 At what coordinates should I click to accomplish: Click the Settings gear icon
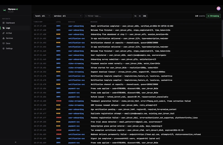[x=4, y=49]
